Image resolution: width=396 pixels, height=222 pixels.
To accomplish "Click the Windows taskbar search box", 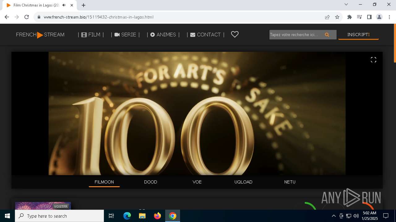I will click(59, 216).
